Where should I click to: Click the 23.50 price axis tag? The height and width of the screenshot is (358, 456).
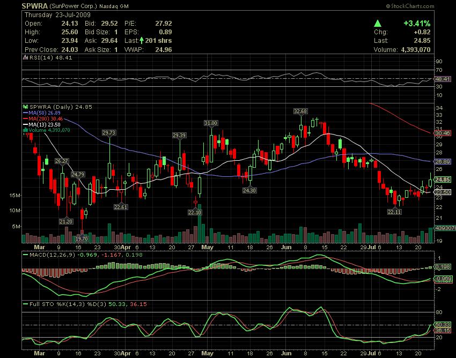(443, 192)
